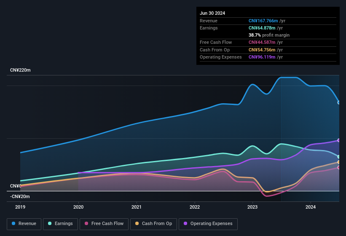This screenshot has width=346, height=236.
Task: Click the Revenue endpoint marker on chart
Action: [339, 102]
